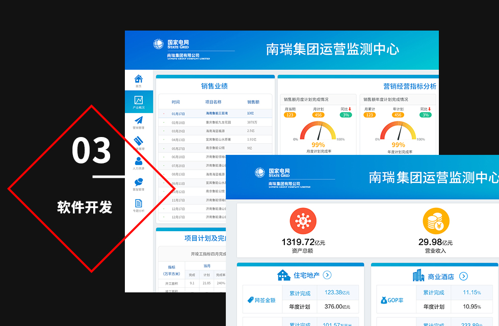Image resolution: width=499 pixels, height=326 pixels.
Task: Click the 月度计划完成率 gauge
Action: [318, 131]
